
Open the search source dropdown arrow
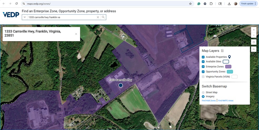(x=25, y=17)
